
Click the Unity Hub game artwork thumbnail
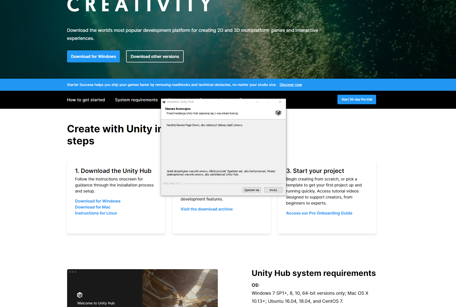(x=180, y=288)
